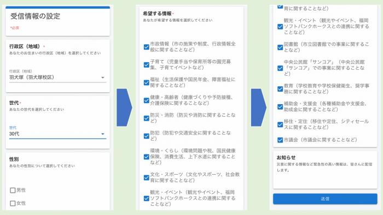The height and width of the screenshot is (215, 383).
Task: Click the あなたが希望する情報を選択してください text
Action: coord(178,20)
